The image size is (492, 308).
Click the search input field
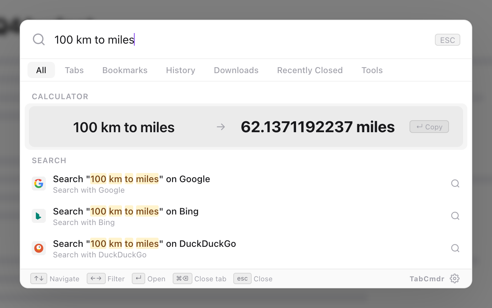click(x=240, y=40)
